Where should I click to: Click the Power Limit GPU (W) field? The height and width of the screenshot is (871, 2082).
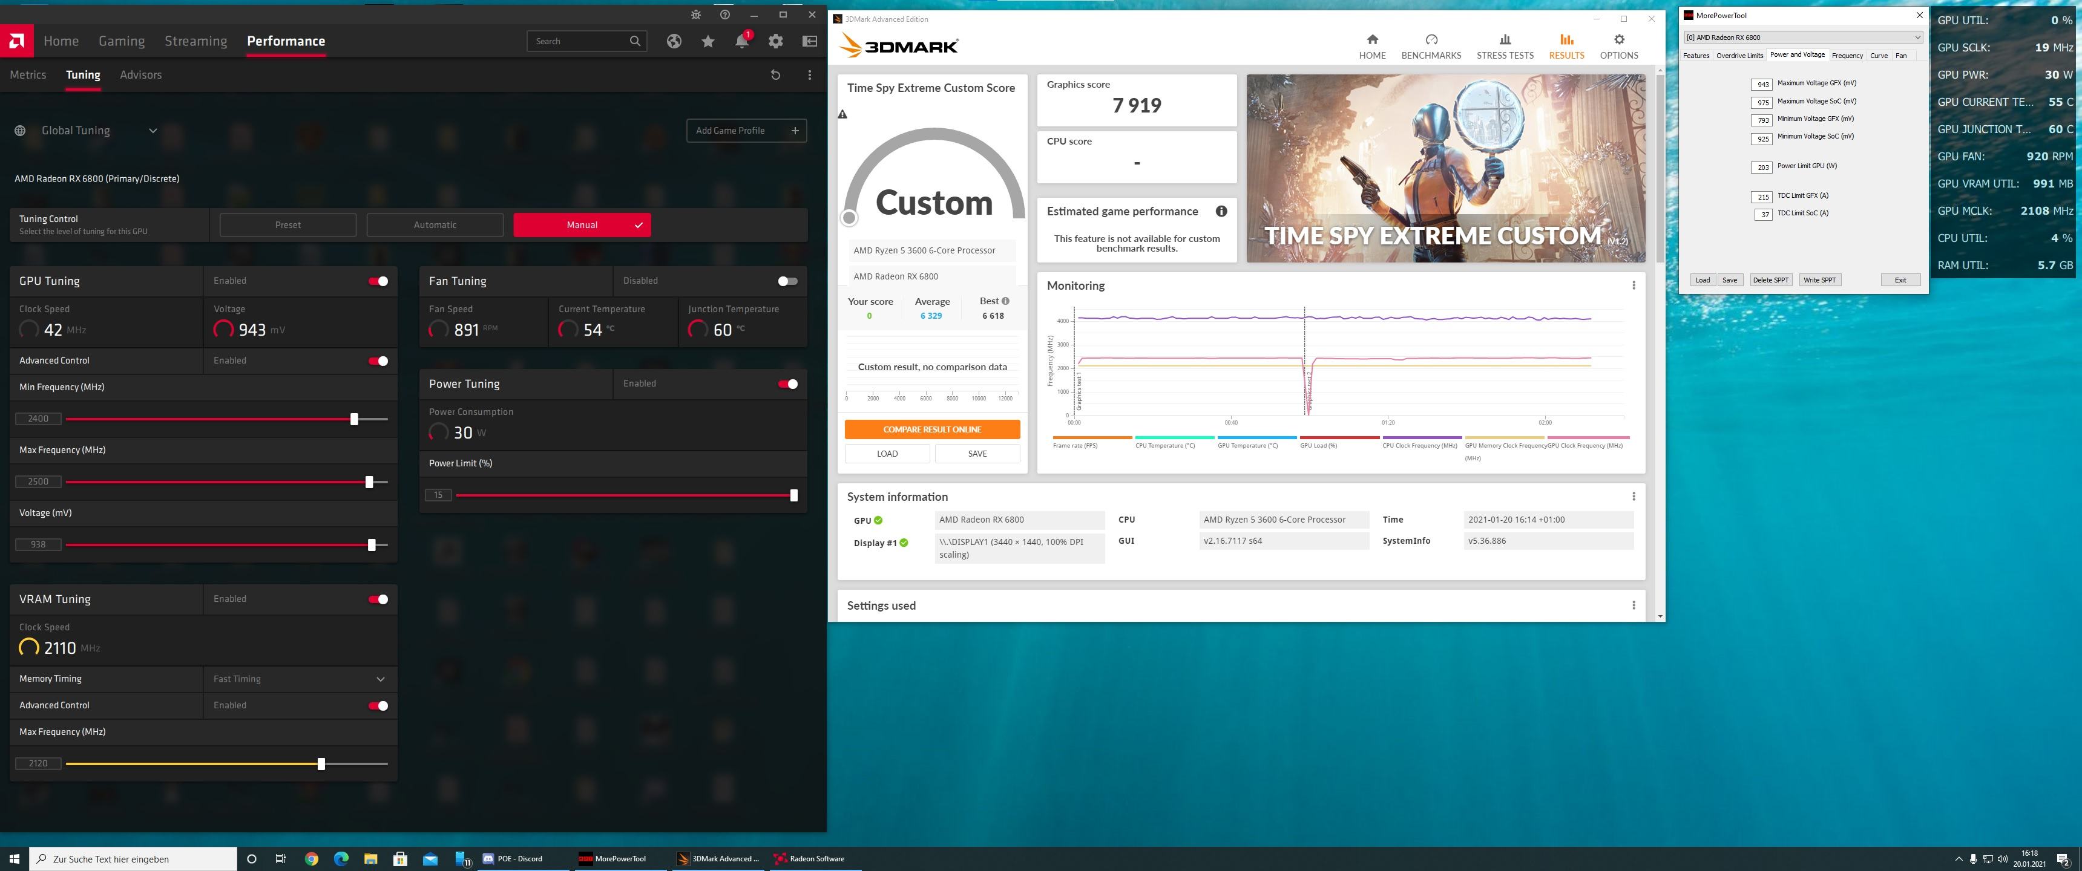(1763, 168)
